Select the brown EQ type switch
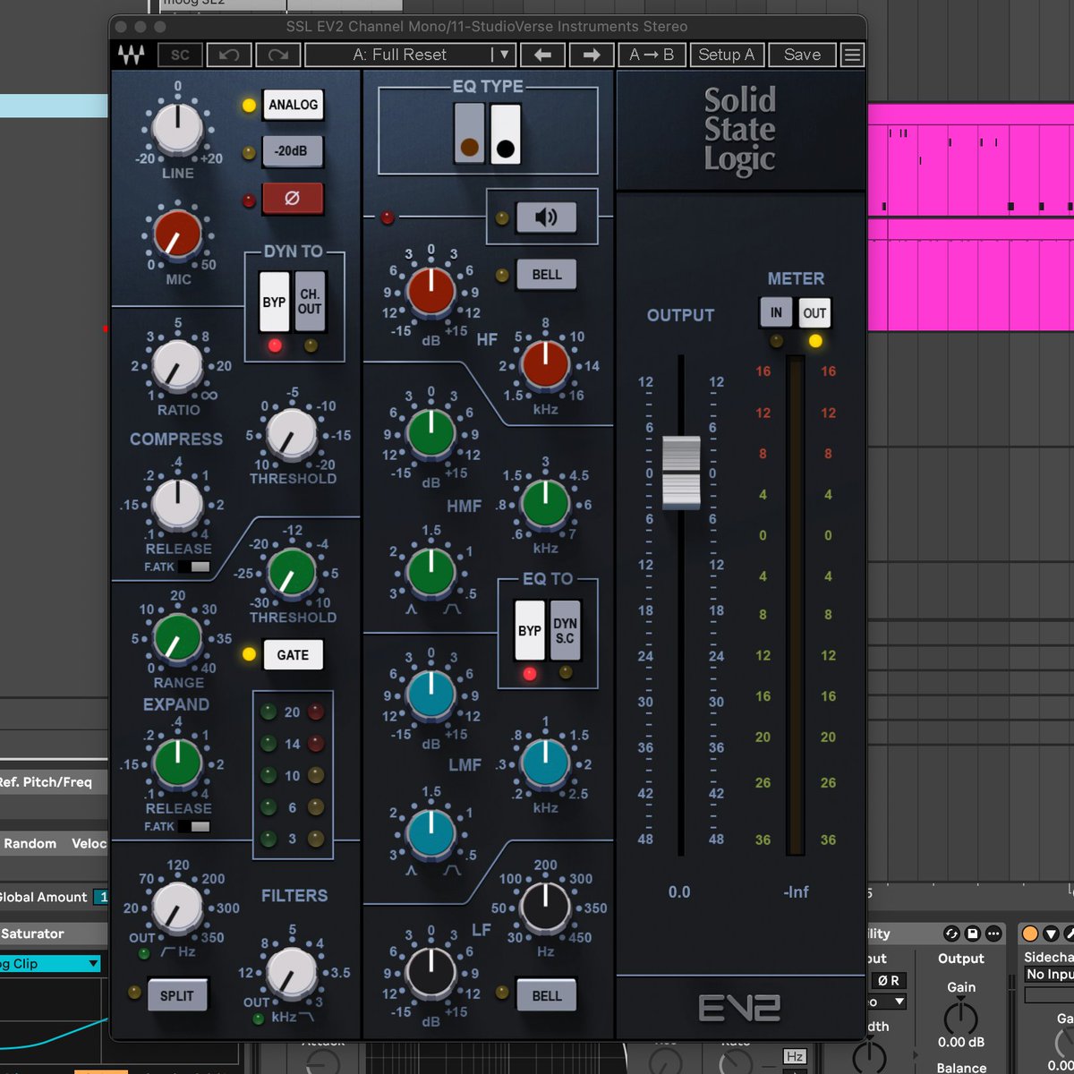Viewport: 1074px width, 1074px height. tap(469, 133)
